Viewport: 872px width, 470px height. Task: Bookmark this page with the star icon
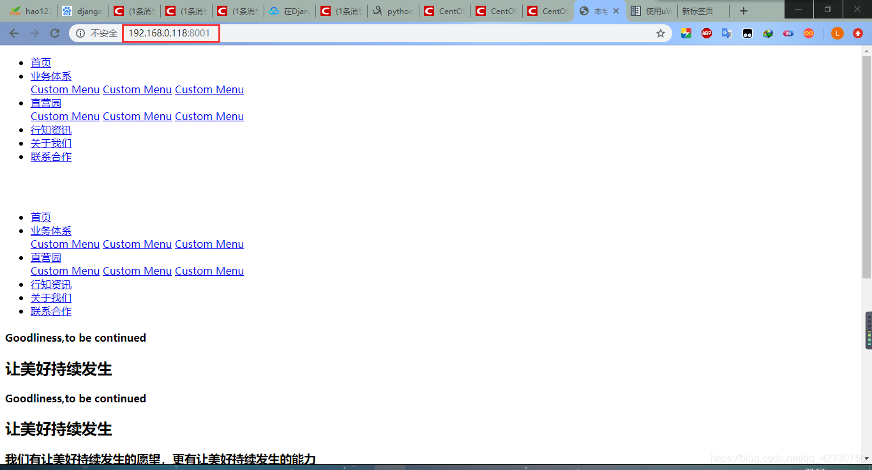click(x=661, y=33)
